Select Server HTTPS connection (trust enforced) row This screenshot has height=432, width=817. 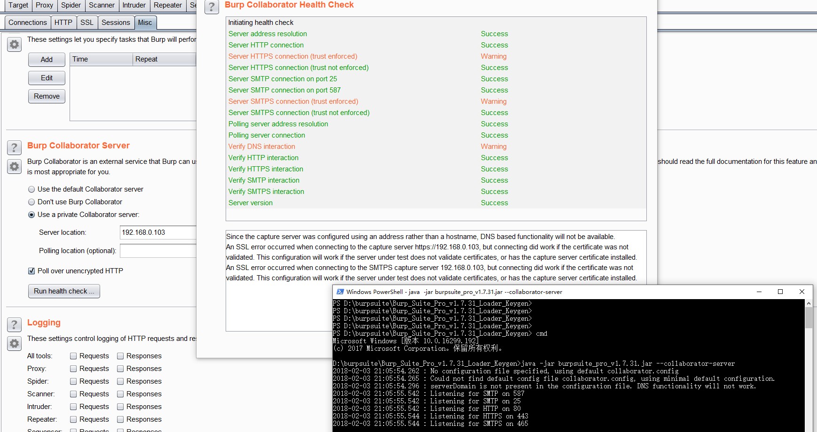tap(436, 56)
